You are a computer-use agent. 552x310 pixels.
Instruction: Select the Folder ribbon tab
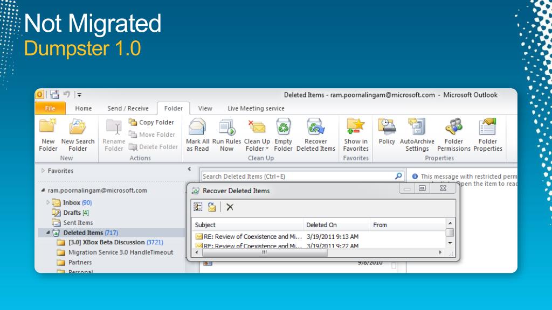click(173, 108)
